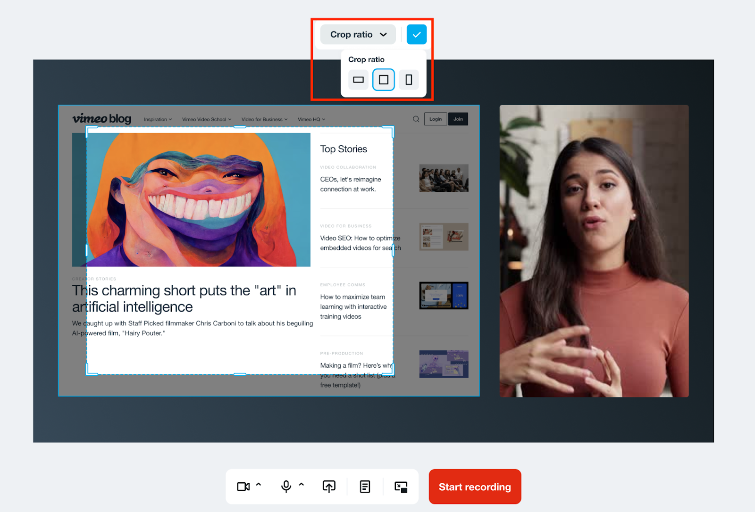Click the Vimeo blog logo

[101, 119]
